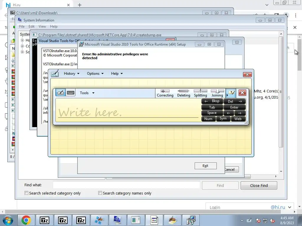Image resolution: width=302 pixels, height=226 pixels.
Task: Click the taskbar clock showing 4:45 AM
Action: tap(287, 220)
